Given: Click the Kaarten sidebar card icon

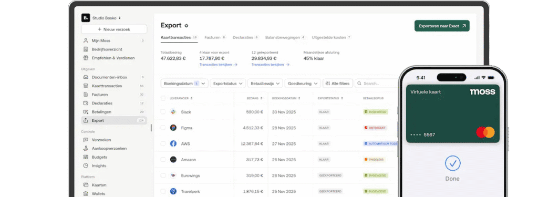Looking at the screenshot, I should click(86, 185).
